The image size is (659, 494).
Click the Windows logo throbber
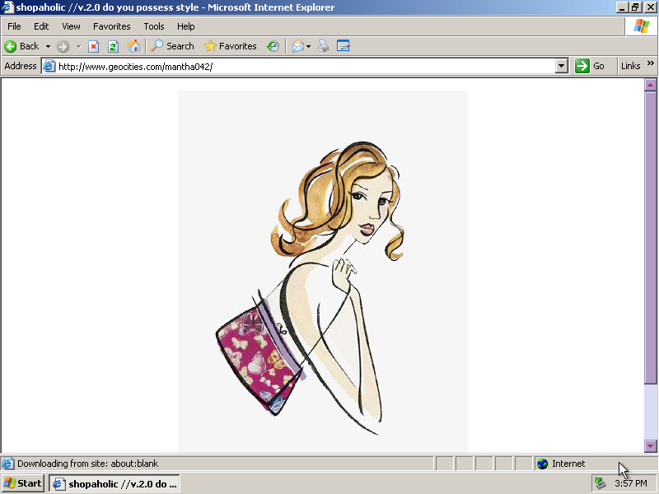(642, 26)
